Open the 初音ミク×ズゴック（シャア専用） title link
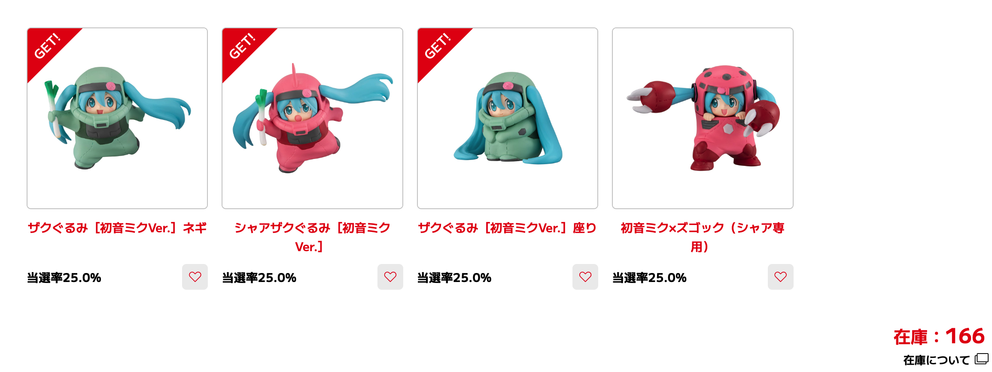The height and width of the screenshot is (372, 992). [x=703, y=237]
